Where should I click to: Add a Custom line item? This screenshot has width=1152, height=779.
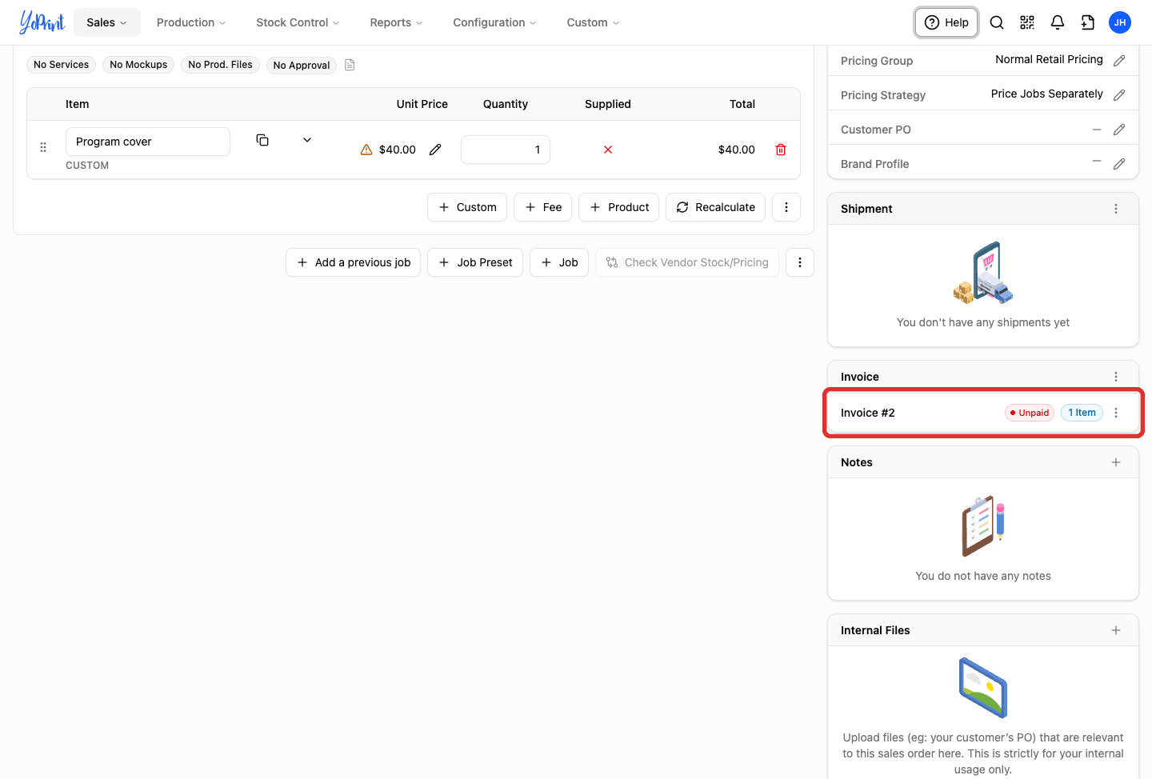[467, 207]
